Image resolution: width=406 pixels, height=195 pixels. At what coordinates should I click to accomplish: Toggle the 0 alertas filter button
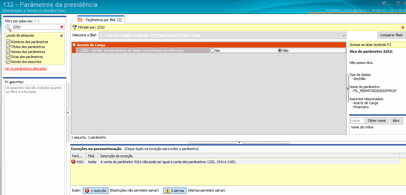175,191
